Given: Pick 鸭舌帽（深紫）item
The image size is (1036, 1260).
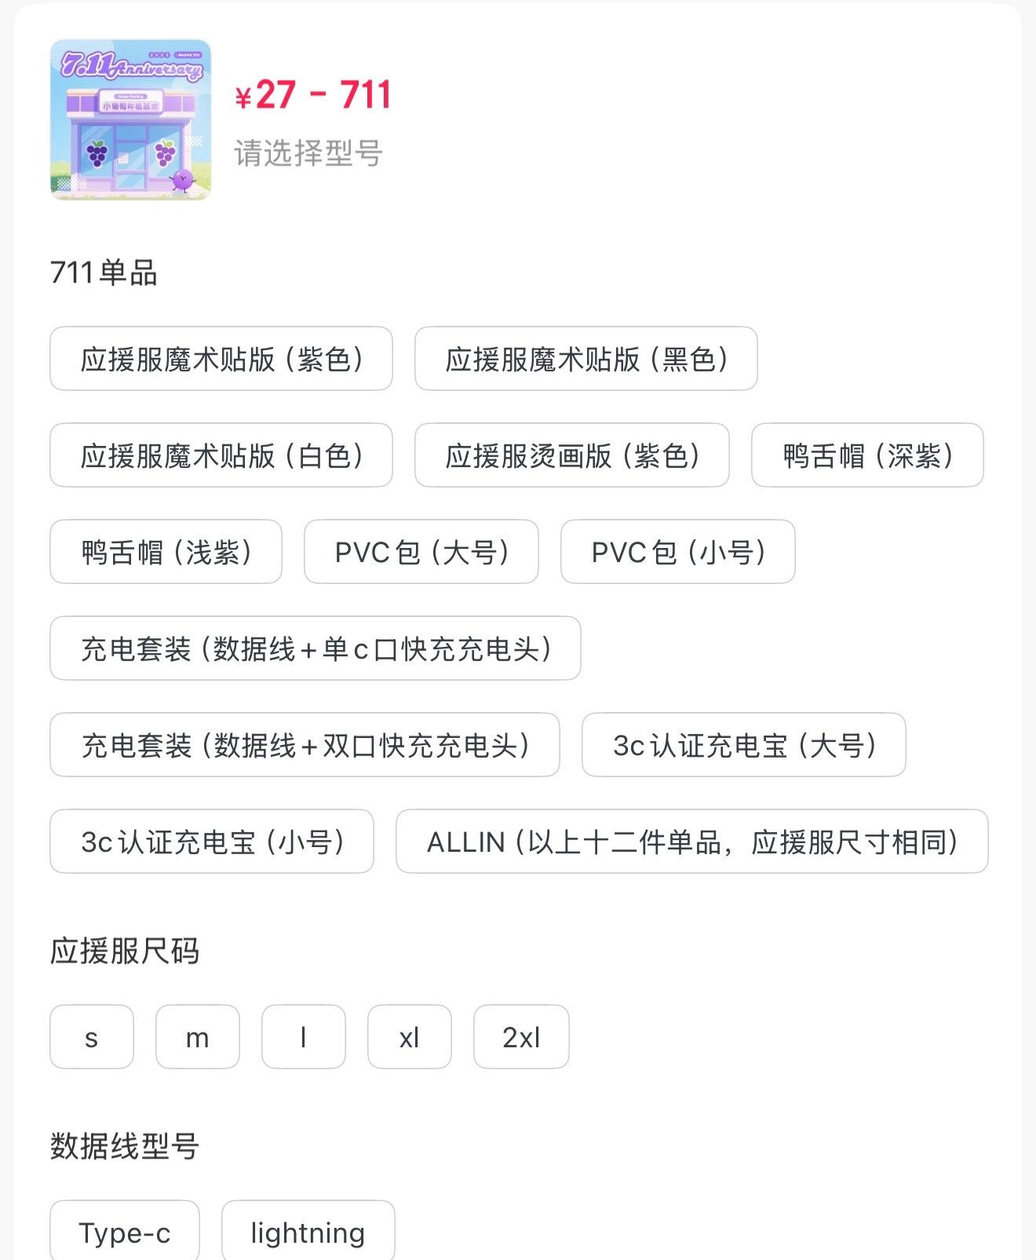Looking at the screenshot, I should 867,455.
